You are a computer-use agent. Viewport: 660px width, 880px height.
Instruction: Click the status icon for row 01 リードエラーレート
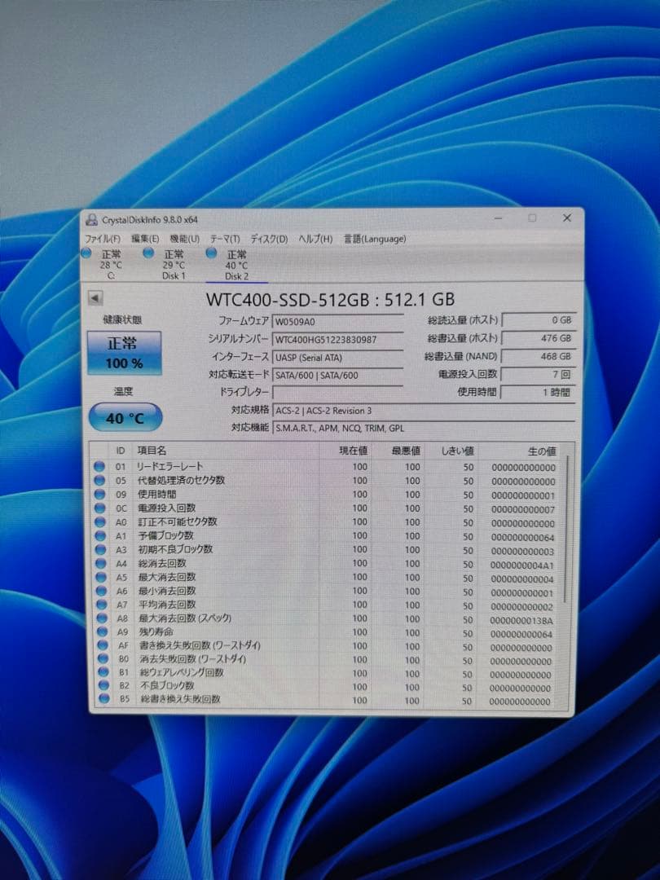pyautogui.click(x=100, y=466)
